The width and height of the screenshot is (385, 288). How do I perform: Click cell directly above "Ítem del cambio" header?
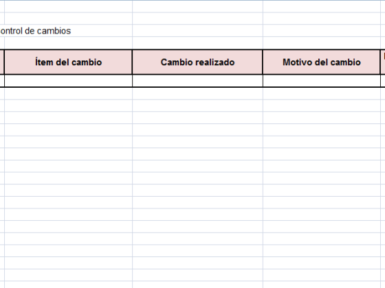(68, 43)
